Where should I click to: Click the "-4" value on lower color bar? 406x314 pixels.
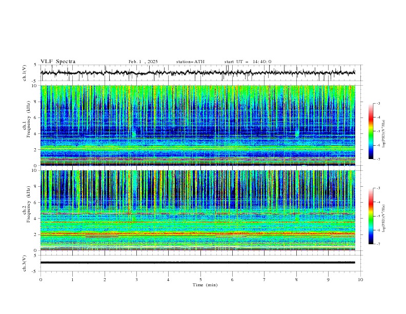click(378, 202)
